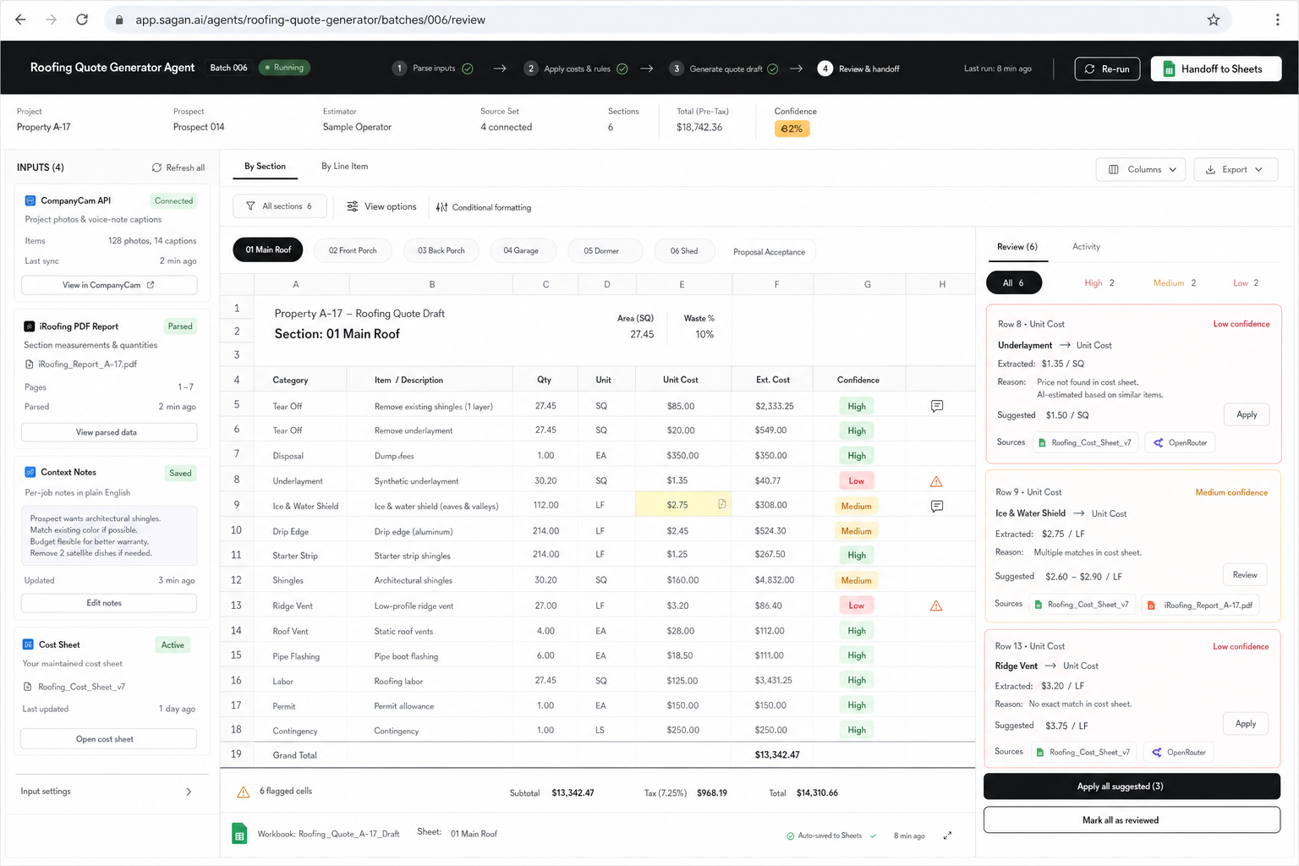Screen dimensions: 1299x866
Task: Review the Row 9 Ice & Water Shield suggestion
Action: tap(1245, 575)
